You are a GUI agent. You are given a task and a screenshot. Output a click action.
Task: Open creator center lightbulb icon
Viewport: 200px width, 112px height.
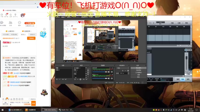(15, 15)
